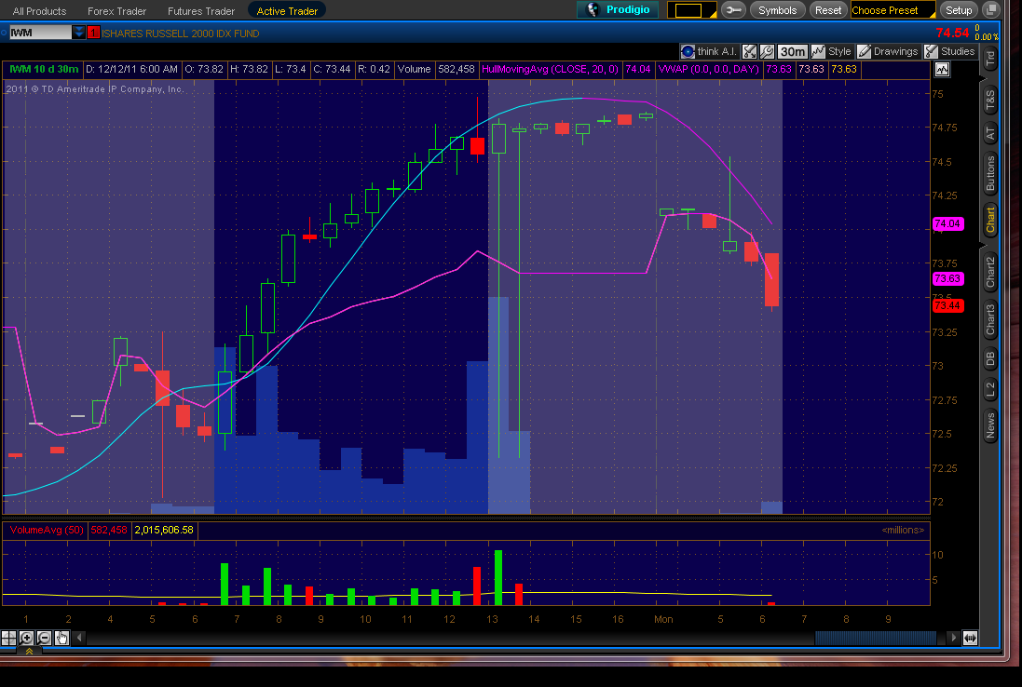Screen dimensions: 1022x687
Task: Open Drawings tools menu
Action: 887,52
